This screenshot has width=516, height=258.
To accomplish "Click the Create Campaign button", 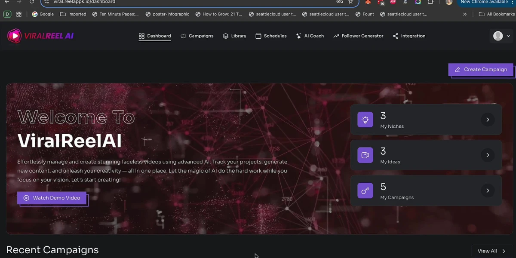I will (481, 70).
